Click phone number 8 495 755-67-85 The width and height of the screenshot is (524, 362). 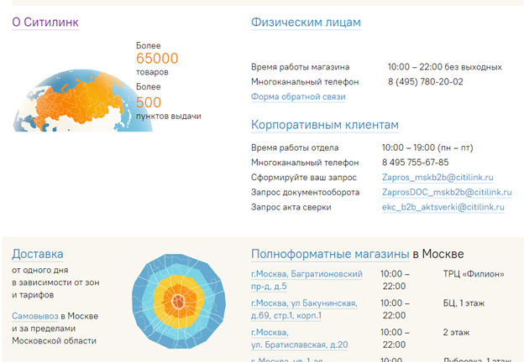415,163
